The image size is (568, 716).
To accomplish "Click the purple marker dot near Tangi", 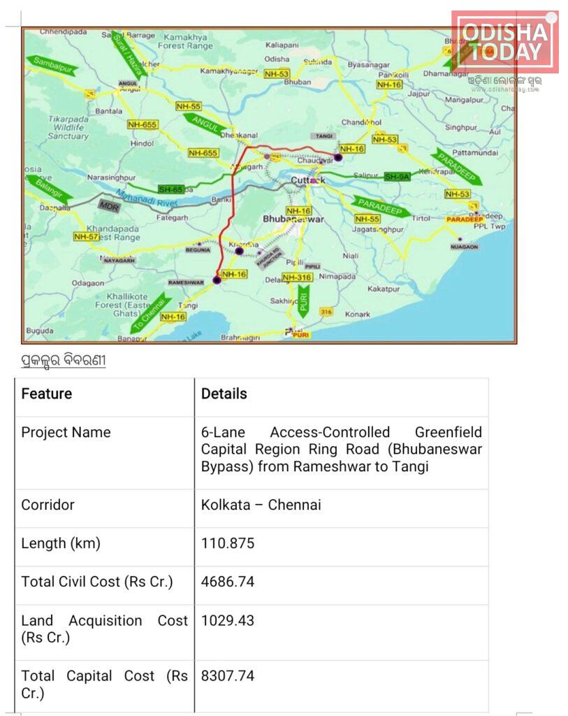I will click(x=338, y=157).
